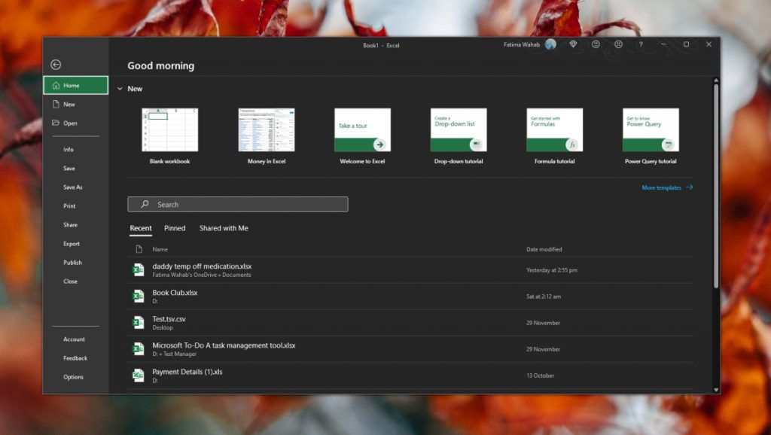Collapse the New section chevron
This screenshot has height=435, width=771.
click(120, 88)
